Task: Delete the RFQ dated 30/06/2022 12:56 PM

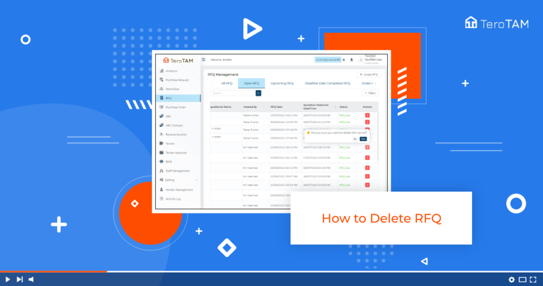Action: [367, 122]
